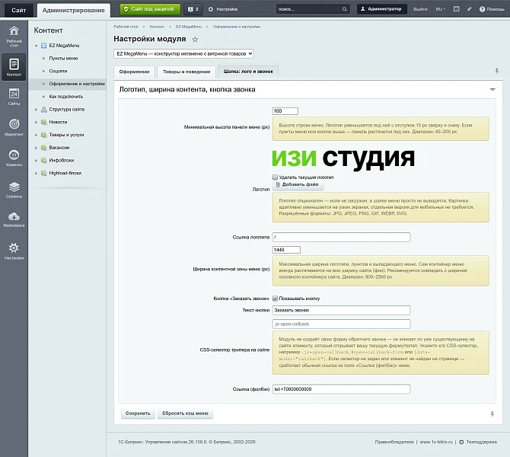Toggle the Показывать кнопку checkbox
The image size is (510, 457).
point(275,298)
